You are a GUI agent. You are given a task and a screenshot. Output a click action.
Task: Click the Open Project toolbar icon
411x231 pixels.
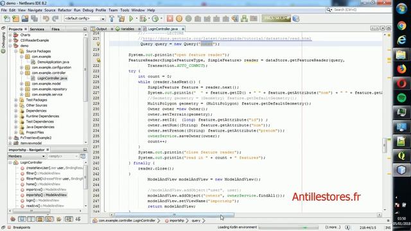point(25,19)
